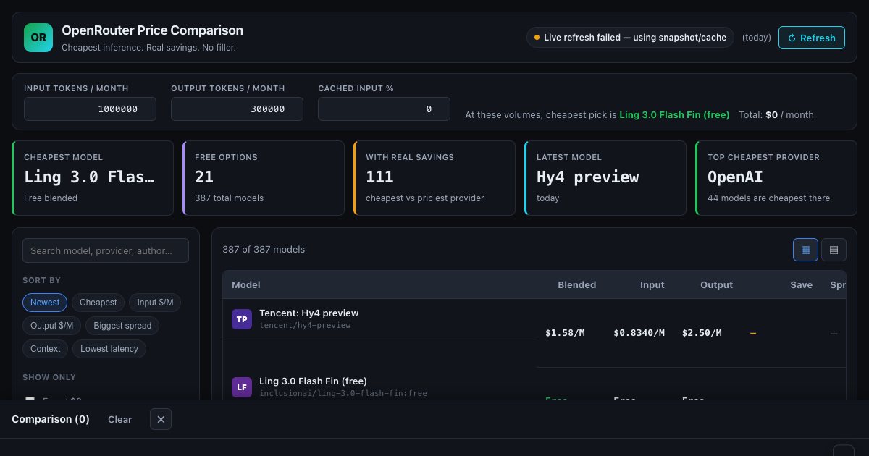Click the $0.8340/M input price

[x=639, y=333]
